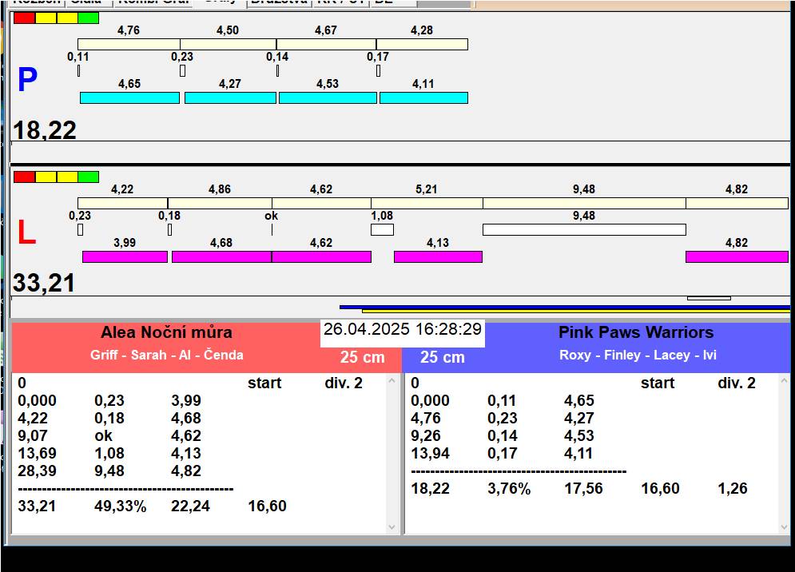The image size is (795, 572).
Task: Select the magenta 3,99 run bar
Action: [125, 256]
